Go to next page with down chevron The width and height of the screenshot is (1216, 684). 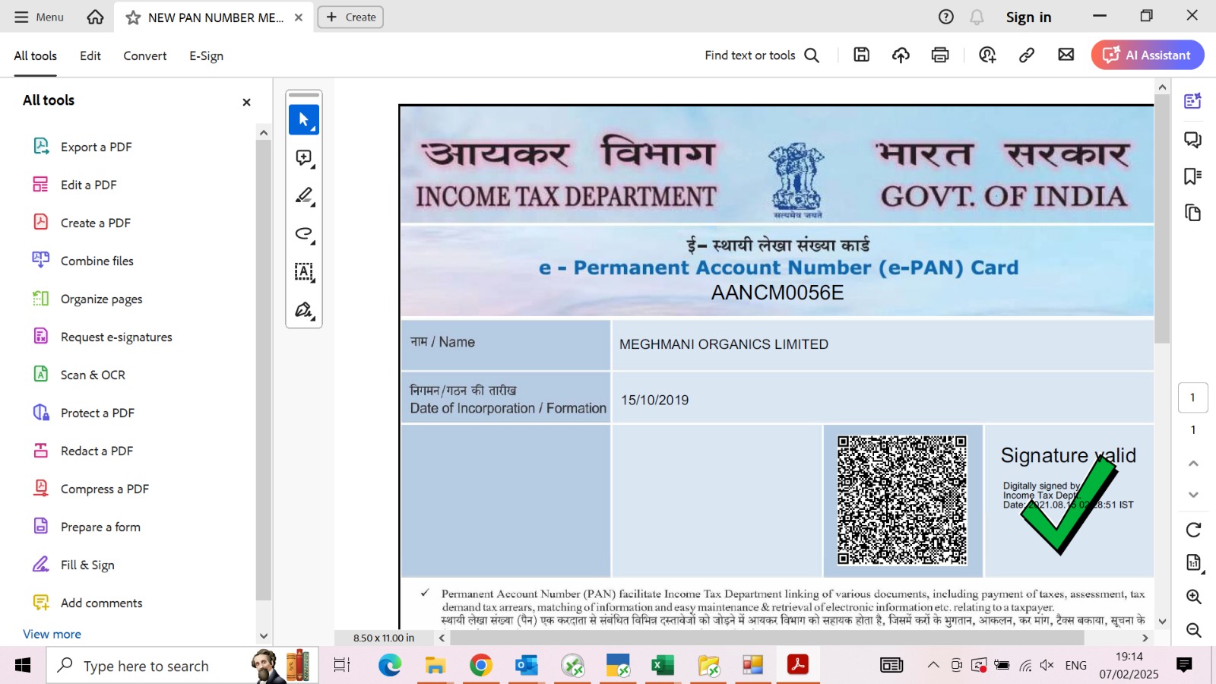click(1193, 495)
